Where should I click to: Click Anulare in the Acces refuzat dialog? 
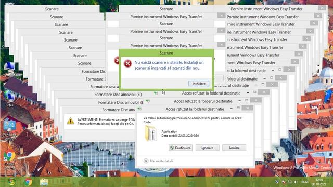234,148
